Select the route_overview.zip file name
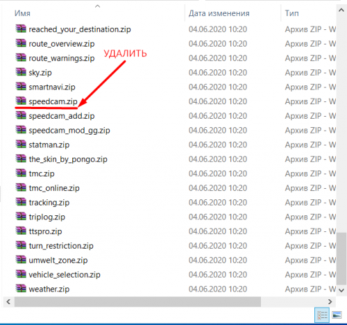The height and width of the screenshot is (325, 347). click(x=62, y=44)
